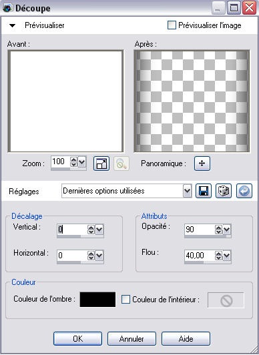
Task: Click the black Couleur de l'ombre swatch
Action: [x=97, y=300]
